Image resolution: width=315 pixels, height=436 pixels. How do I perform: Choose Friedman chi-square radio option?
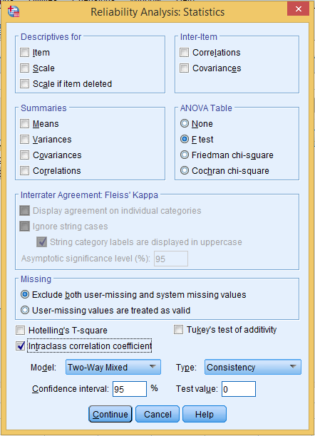pyautogui.click(x=184, y=155)
